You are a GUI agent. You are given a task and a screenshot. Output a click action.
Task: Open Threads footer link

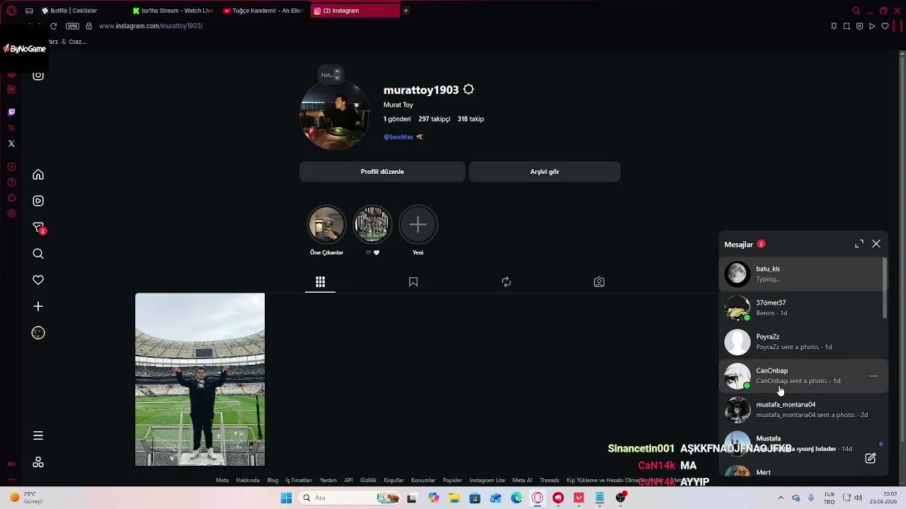pos(549,481)
